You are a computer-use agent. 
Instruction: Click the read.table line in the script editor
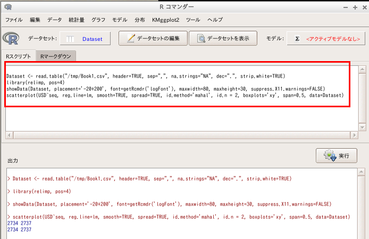146,76
